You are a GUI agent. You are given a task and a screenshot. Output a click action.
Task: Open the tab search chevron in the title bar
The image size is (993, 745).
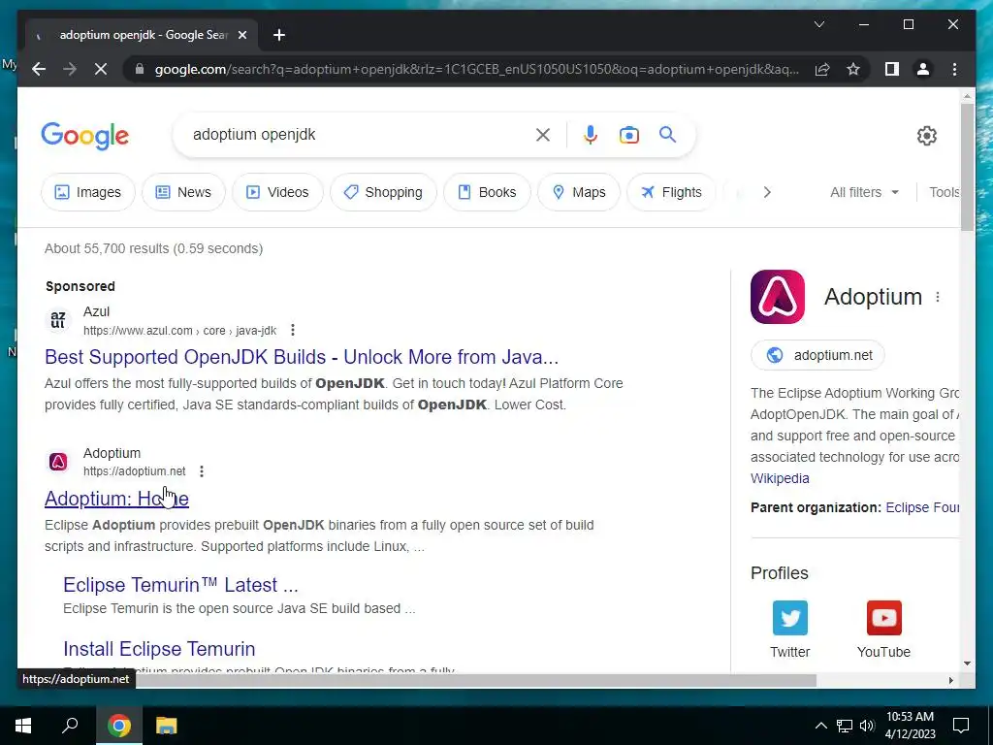pos(818,24)
